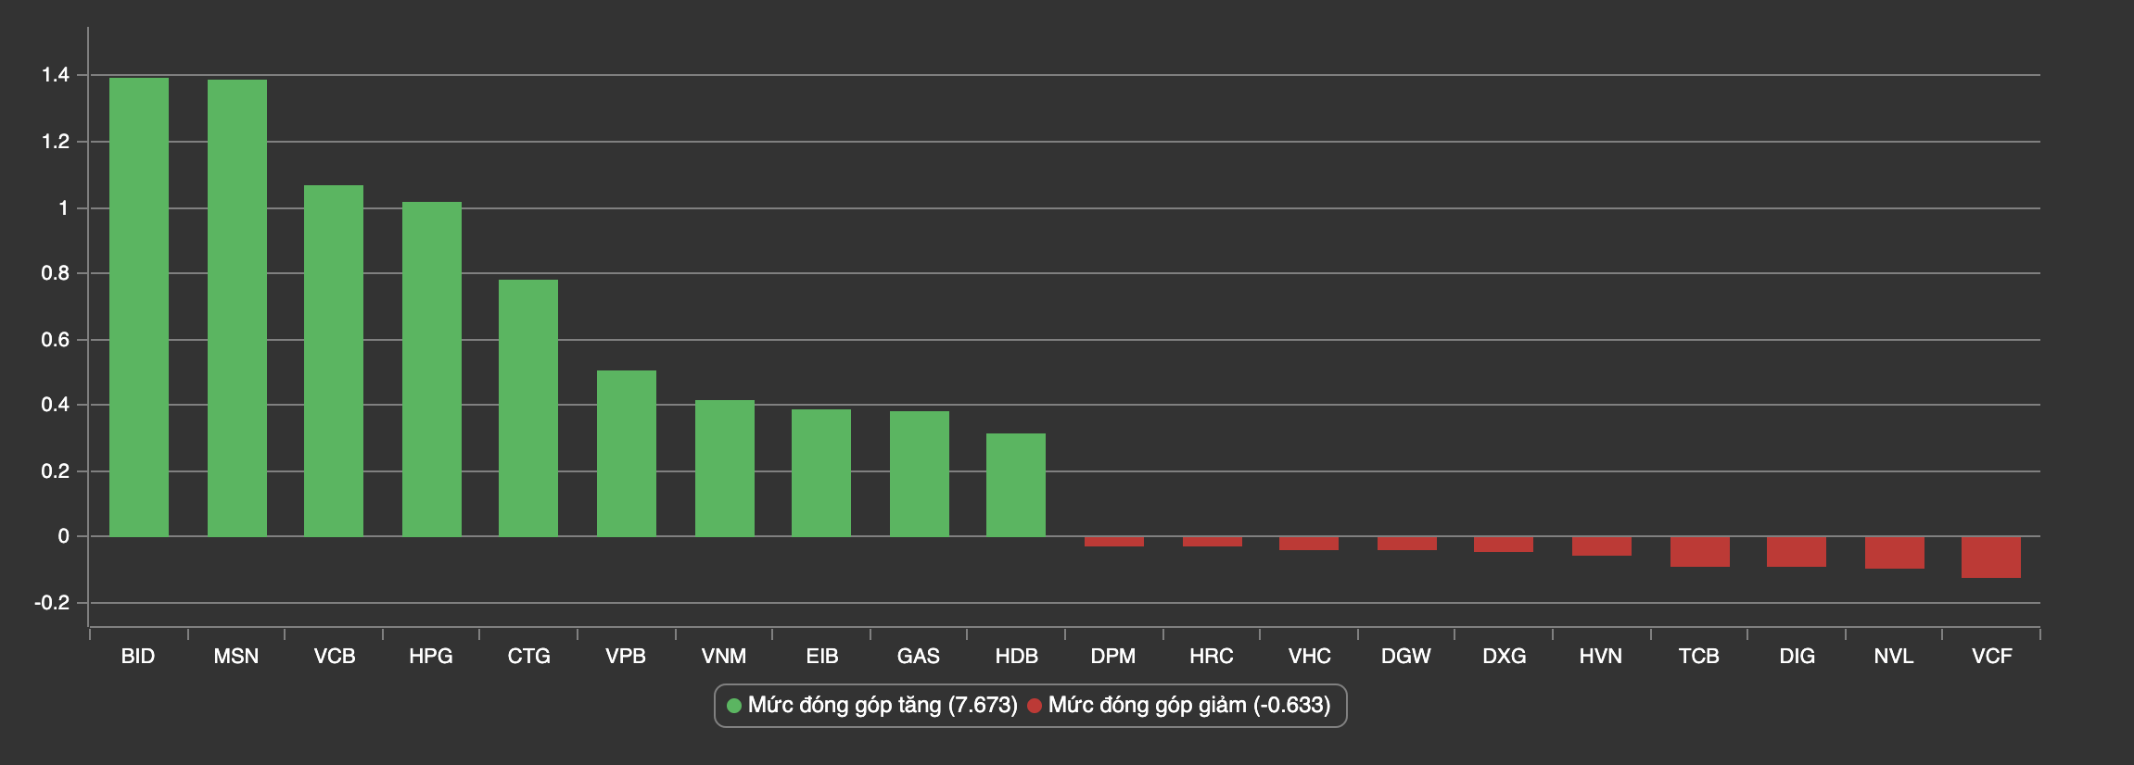Click the EIB axis label
Screen dimensions: 2134x765
coord(822,657)
